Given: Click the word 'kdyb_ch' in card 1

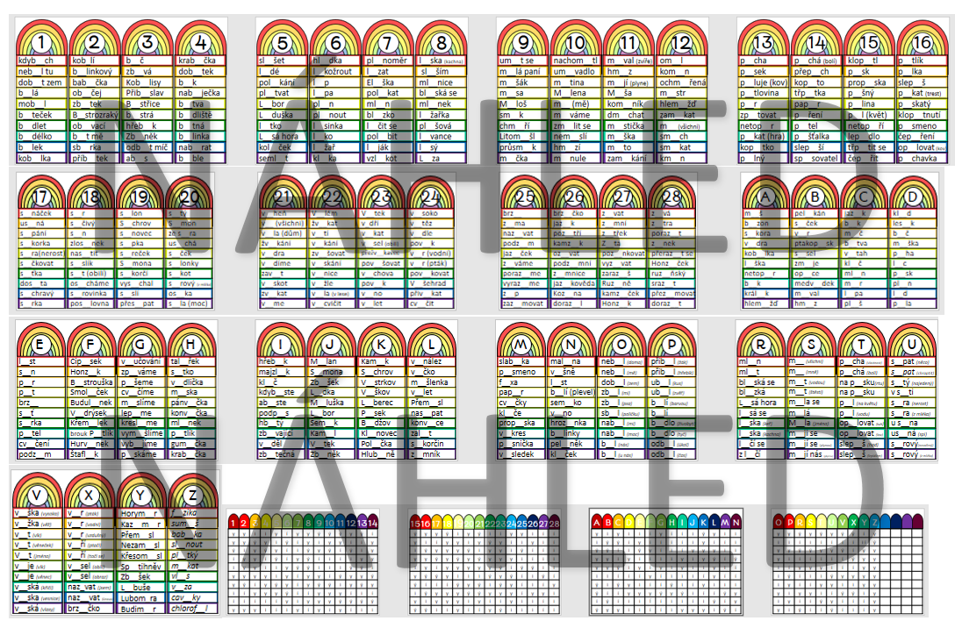Looking at the screenshot, I should coord(36,61).
